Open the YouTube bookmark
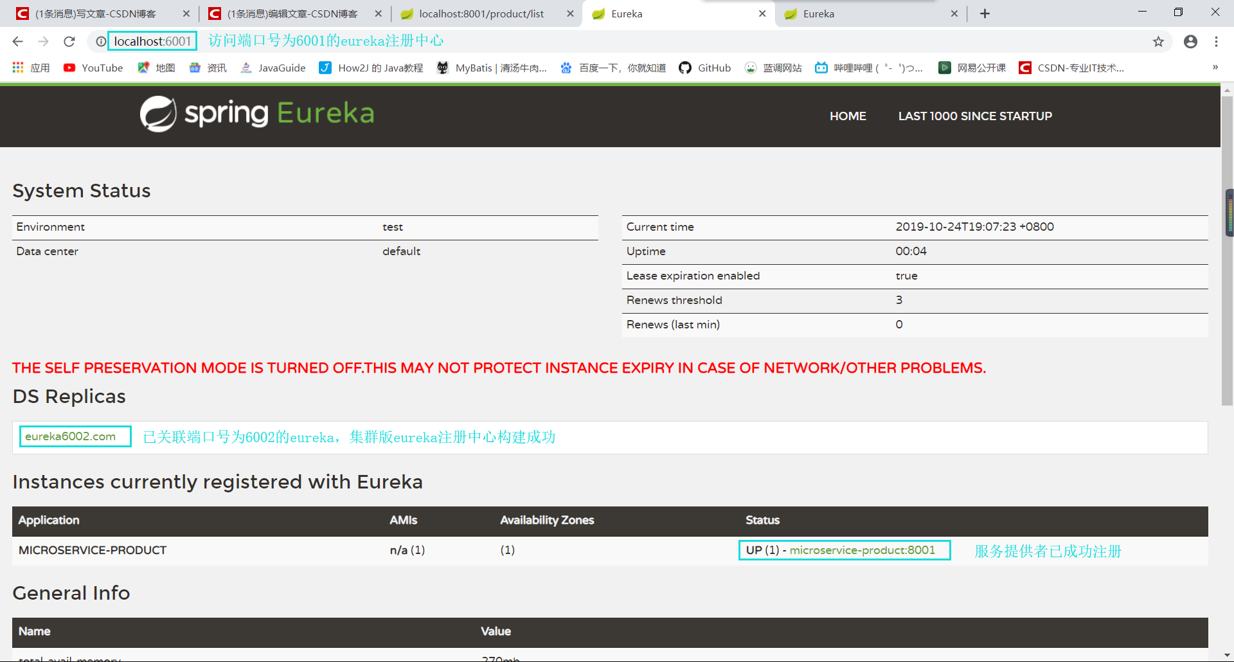This screenshot has height=662, width=1234. (x=93, y=67)
